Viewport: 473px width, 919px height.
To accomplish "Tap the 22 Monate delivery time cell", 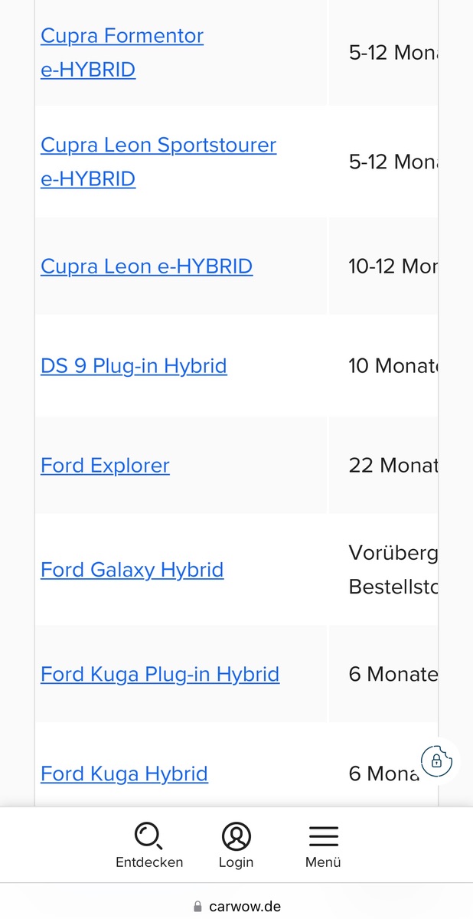I will 392,466.
